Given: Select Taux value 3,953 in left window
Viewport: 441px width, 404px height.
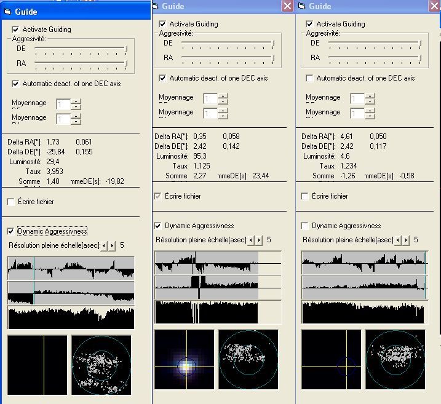Looking at the screenshot, I should point(55,172).
